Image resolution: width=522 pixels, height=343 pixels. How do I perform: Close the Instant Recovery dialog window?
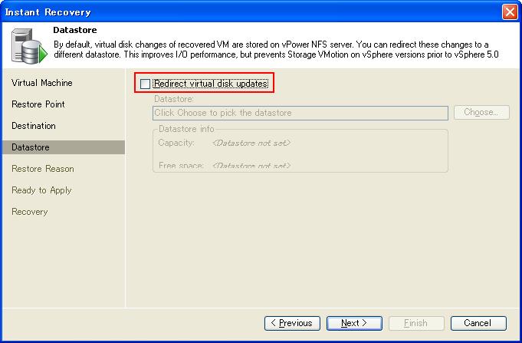point(510,12)
